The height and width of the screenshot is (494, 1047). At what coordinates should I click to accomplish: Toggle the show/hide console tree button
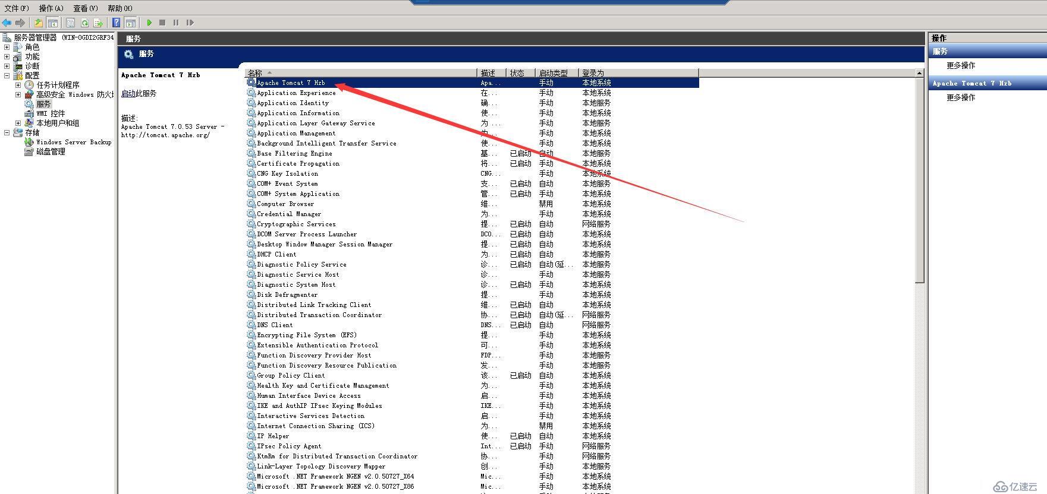(x=52, y=23)
